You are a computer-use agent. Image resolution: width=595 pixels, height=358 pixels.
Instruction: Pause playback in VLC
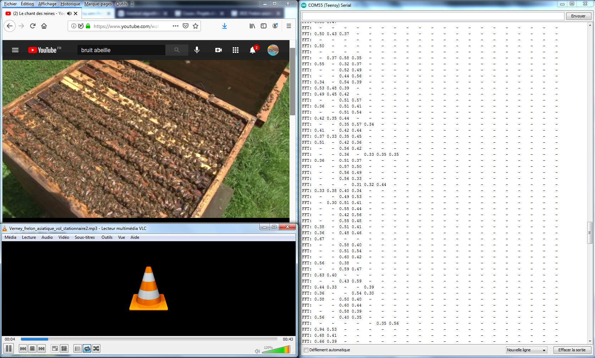[x=9, y=348]
